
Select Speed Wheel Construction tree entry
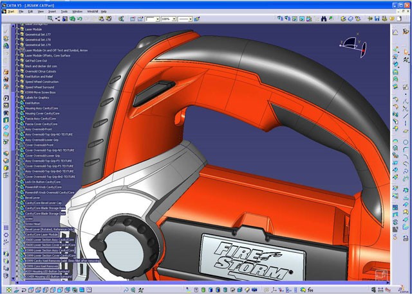pyautogui.click(x=41, y=82)
